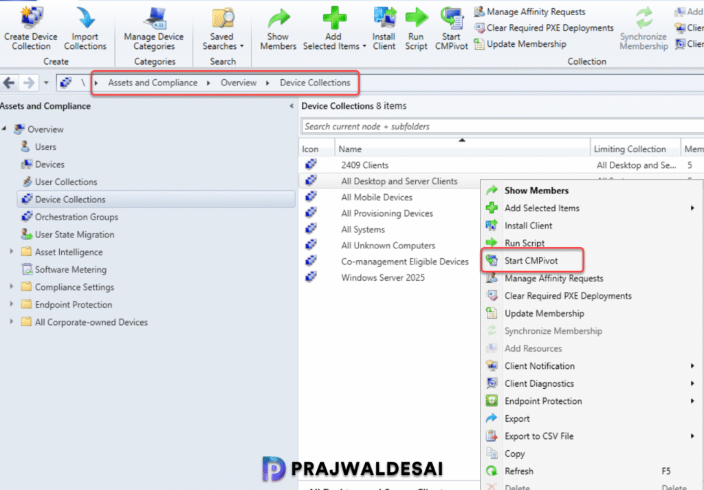Click the Back navigation arrow
This screenshot has width=704, height=490.
click(9, 83)
